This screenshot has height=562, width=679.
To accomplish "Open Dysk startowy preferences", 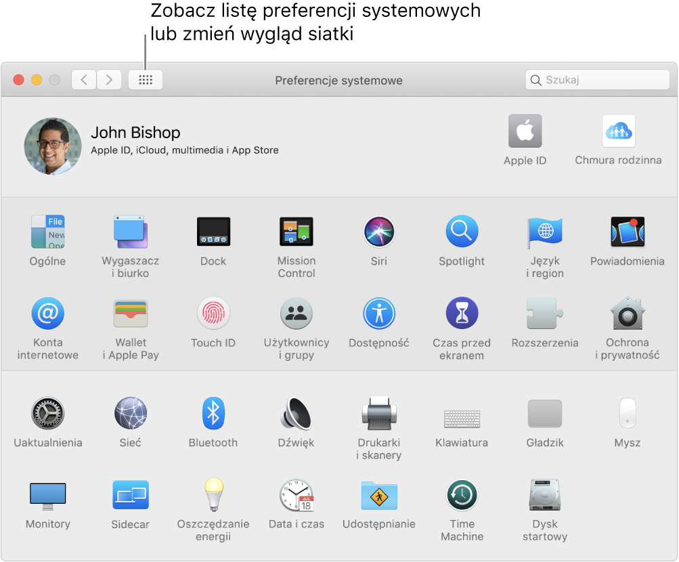I will click(544, 496).
